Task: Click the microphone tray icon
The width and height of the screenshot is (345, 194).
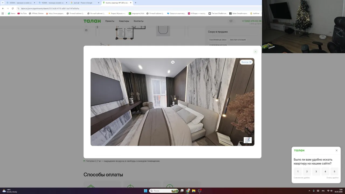Action: [314, 191]
